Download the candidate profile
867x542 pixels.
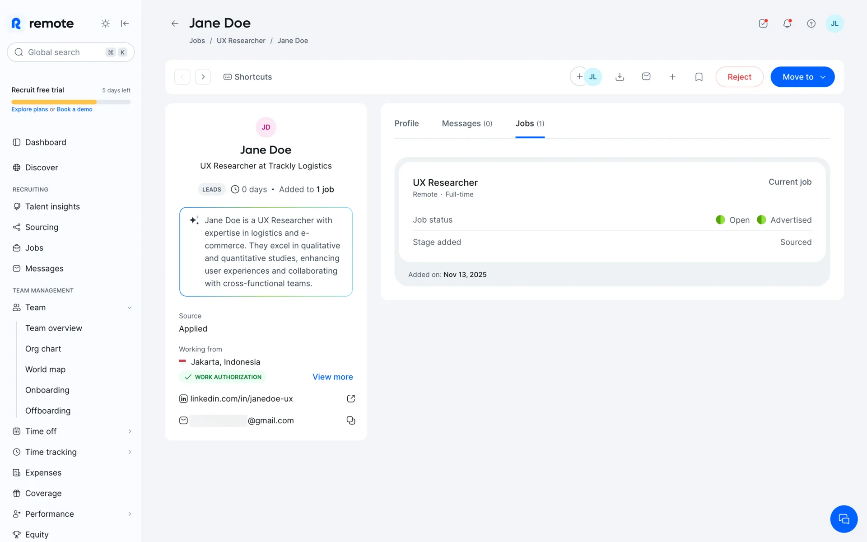pyautogui.click(x=620, y=77)
